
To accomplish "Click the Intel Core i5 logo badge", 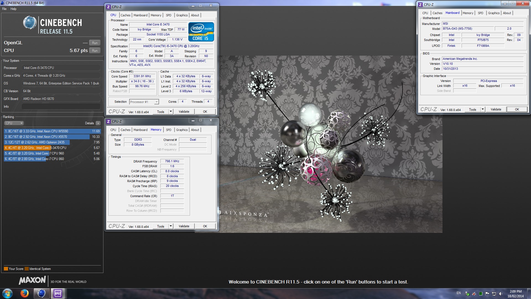I will coord(201,32).
